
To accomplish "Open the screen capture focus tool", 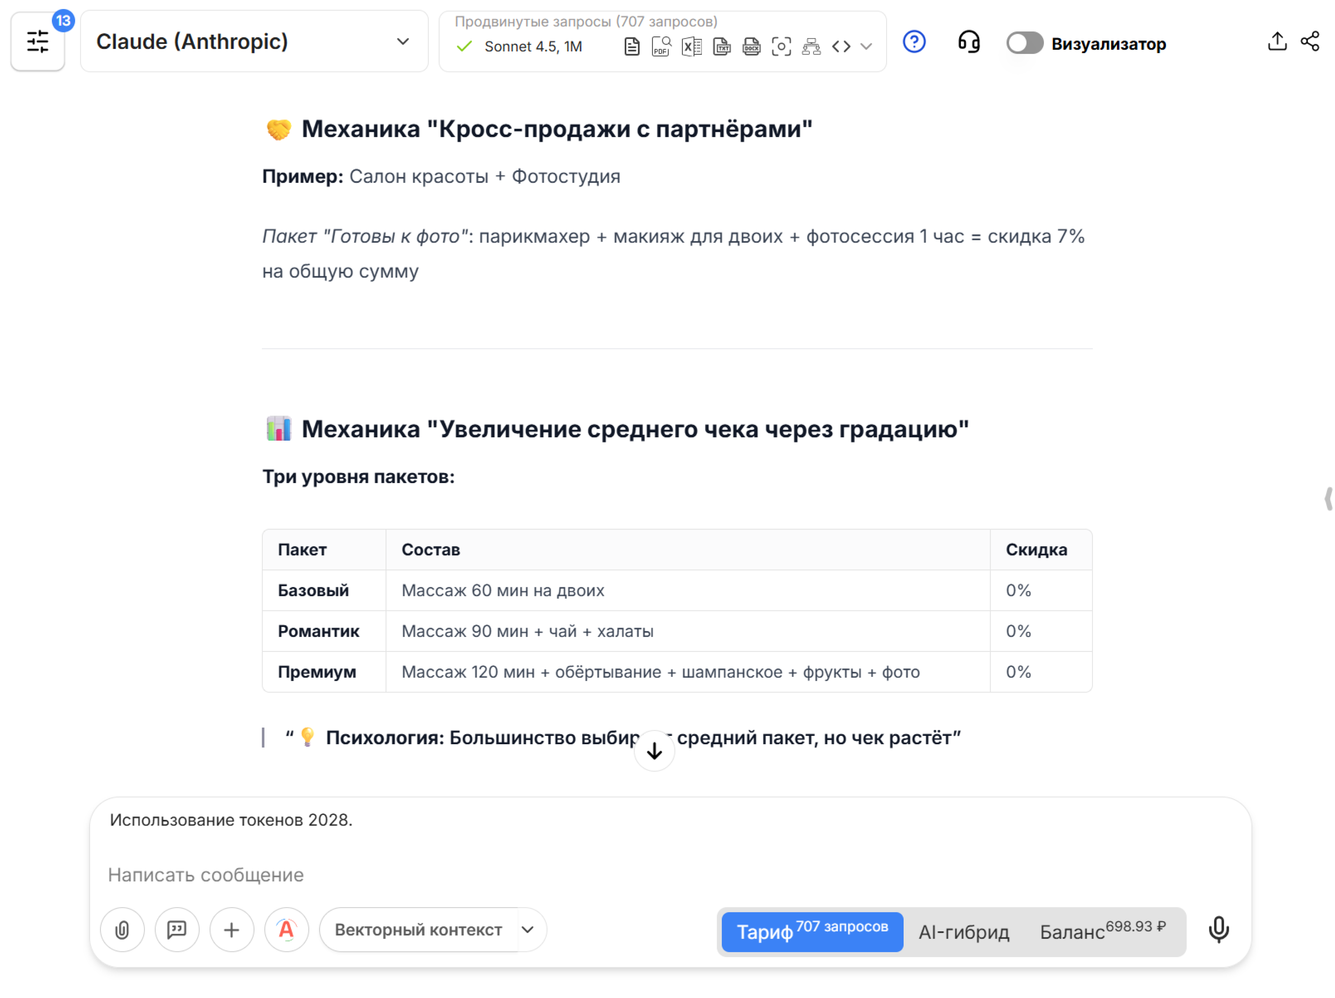I will click(782, 45).
